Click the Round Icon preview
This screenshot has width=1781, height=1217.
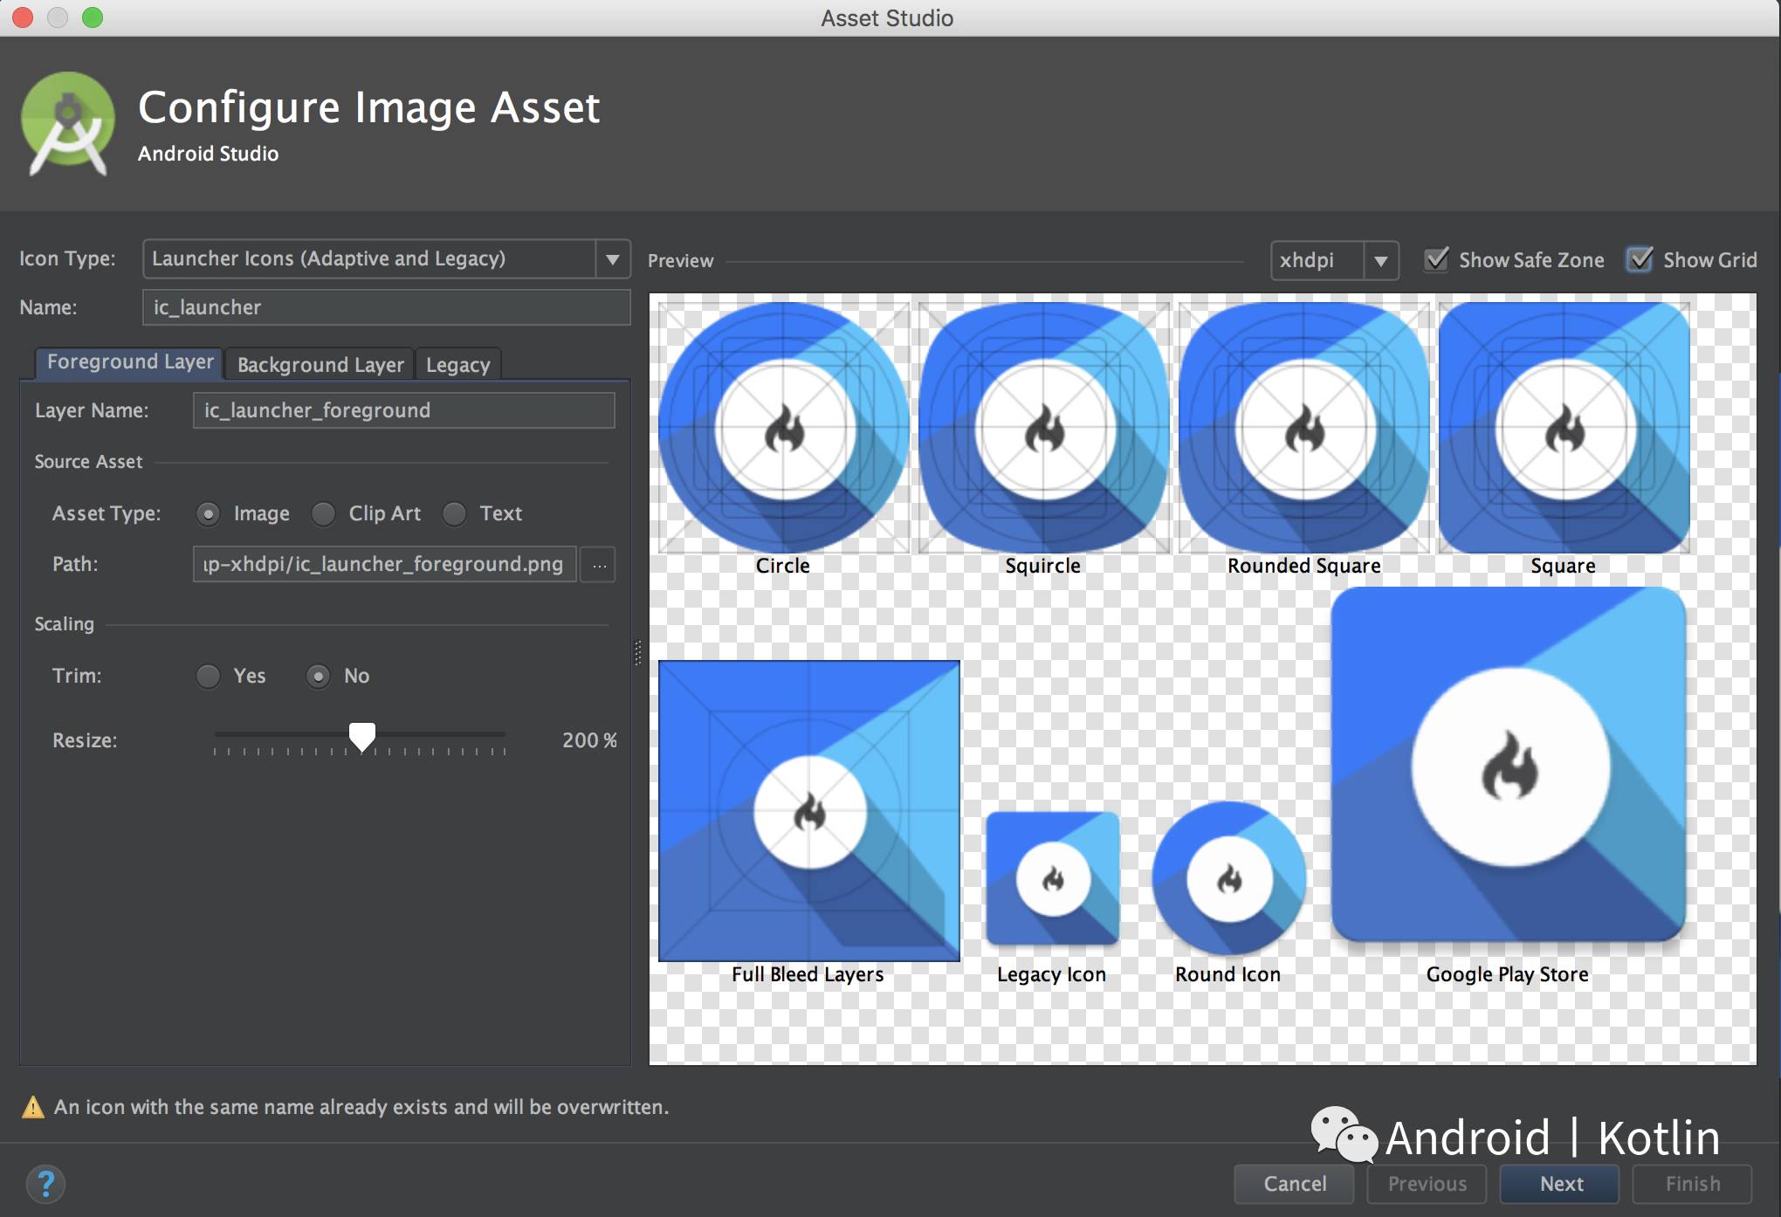tap(1228, 877)
